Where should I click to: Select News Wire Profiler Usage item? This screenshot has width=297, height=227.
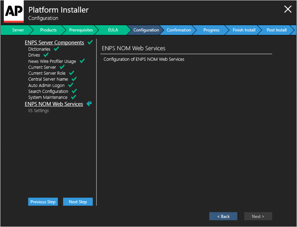pyautogui.click(x=52, y=61)
